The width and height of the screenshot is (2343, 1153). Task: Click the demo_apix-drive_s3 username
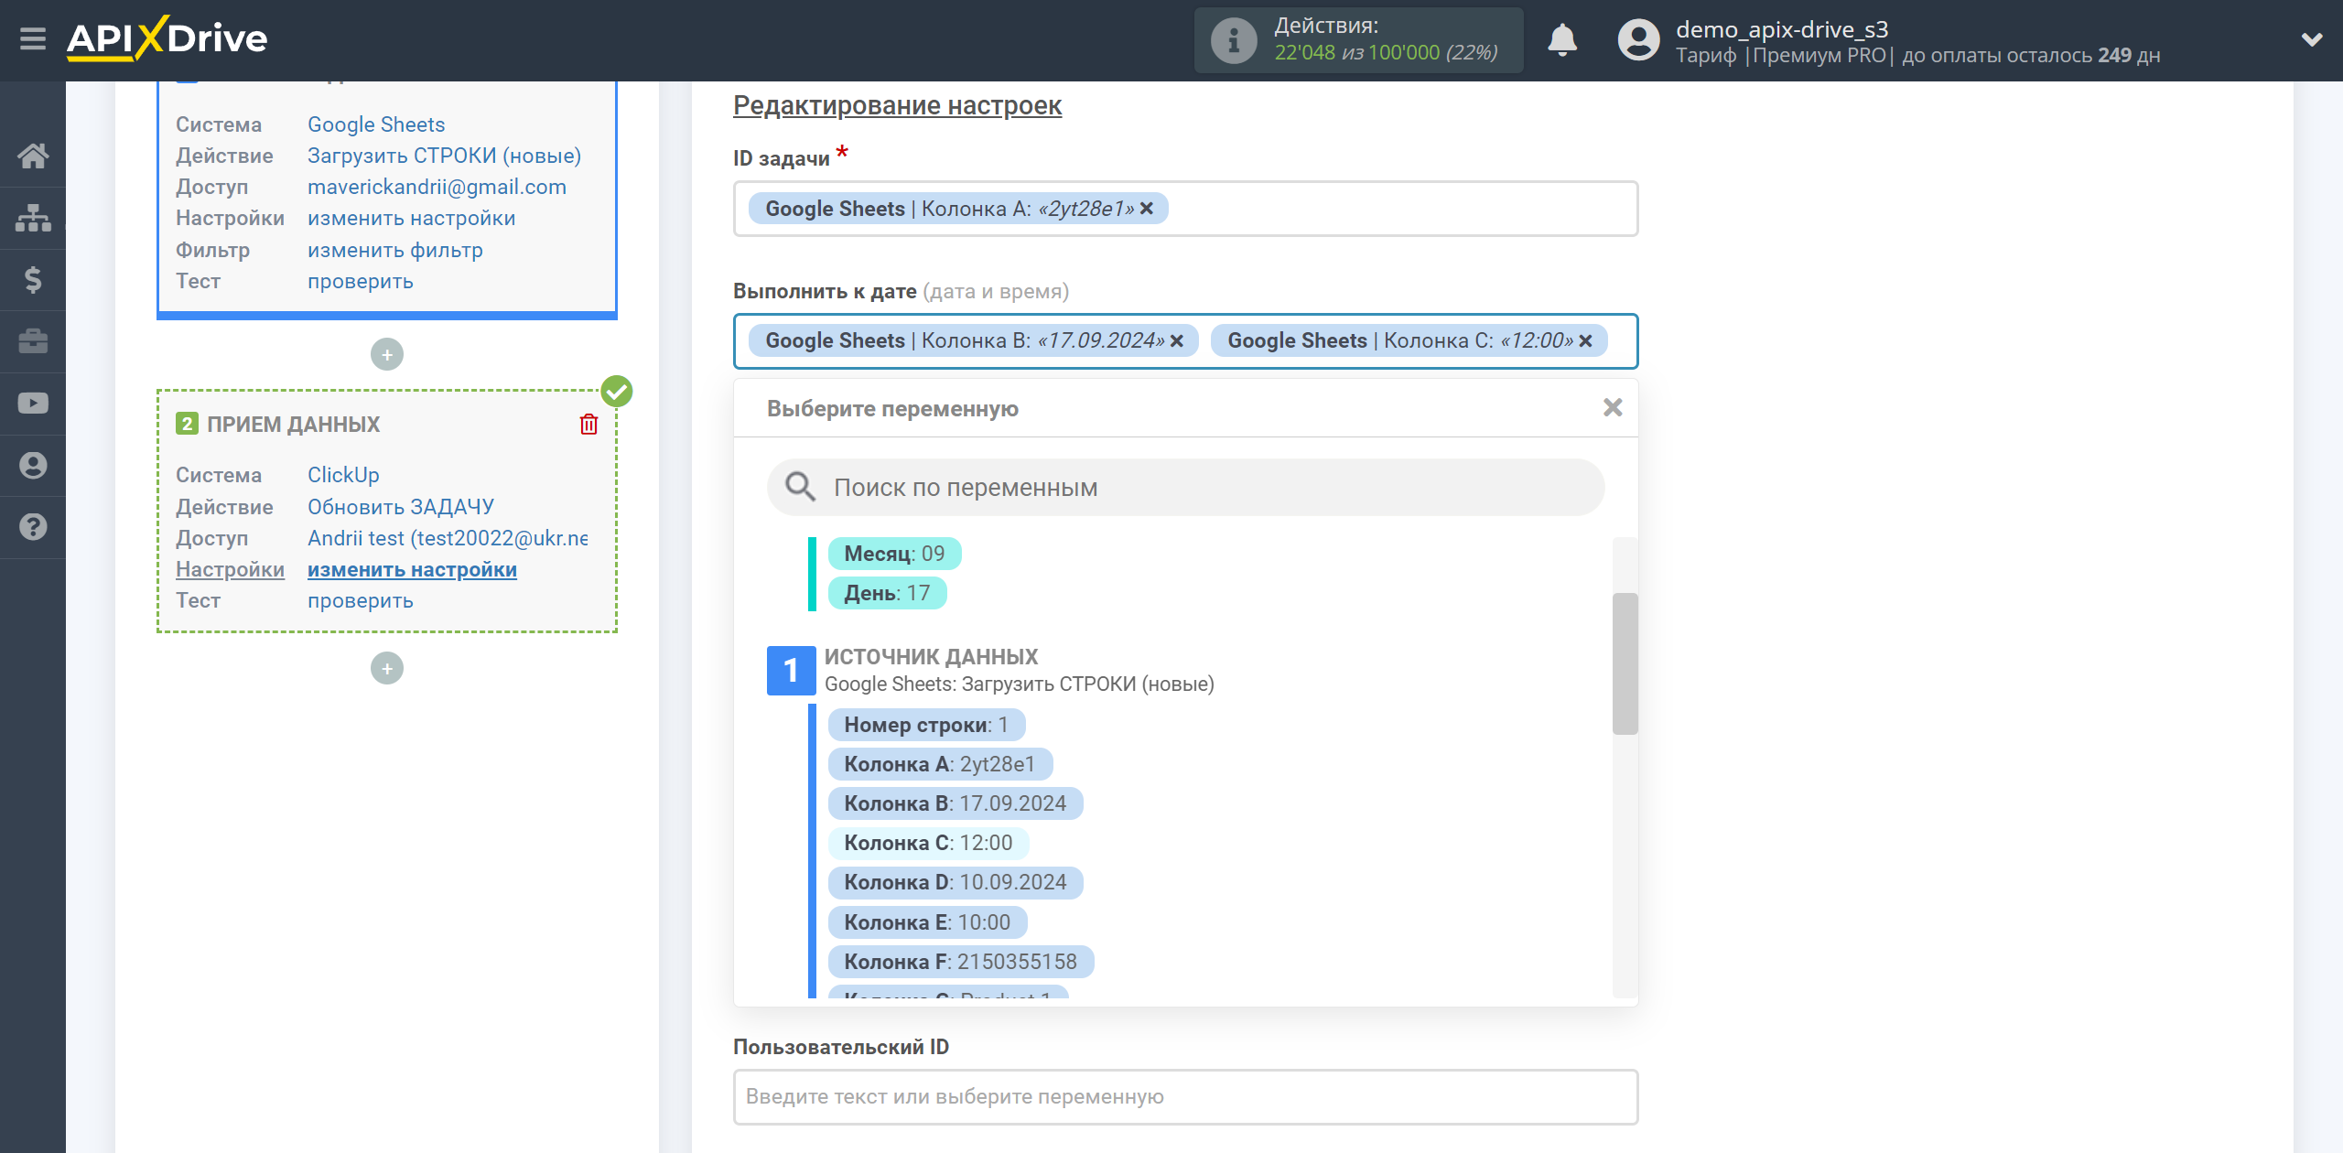click(x=1781, y=29)
